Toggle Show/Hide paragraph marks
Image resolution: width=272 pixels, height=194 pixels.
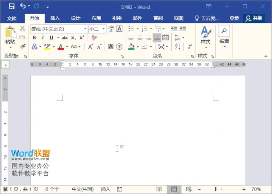(x=190, y=47)
